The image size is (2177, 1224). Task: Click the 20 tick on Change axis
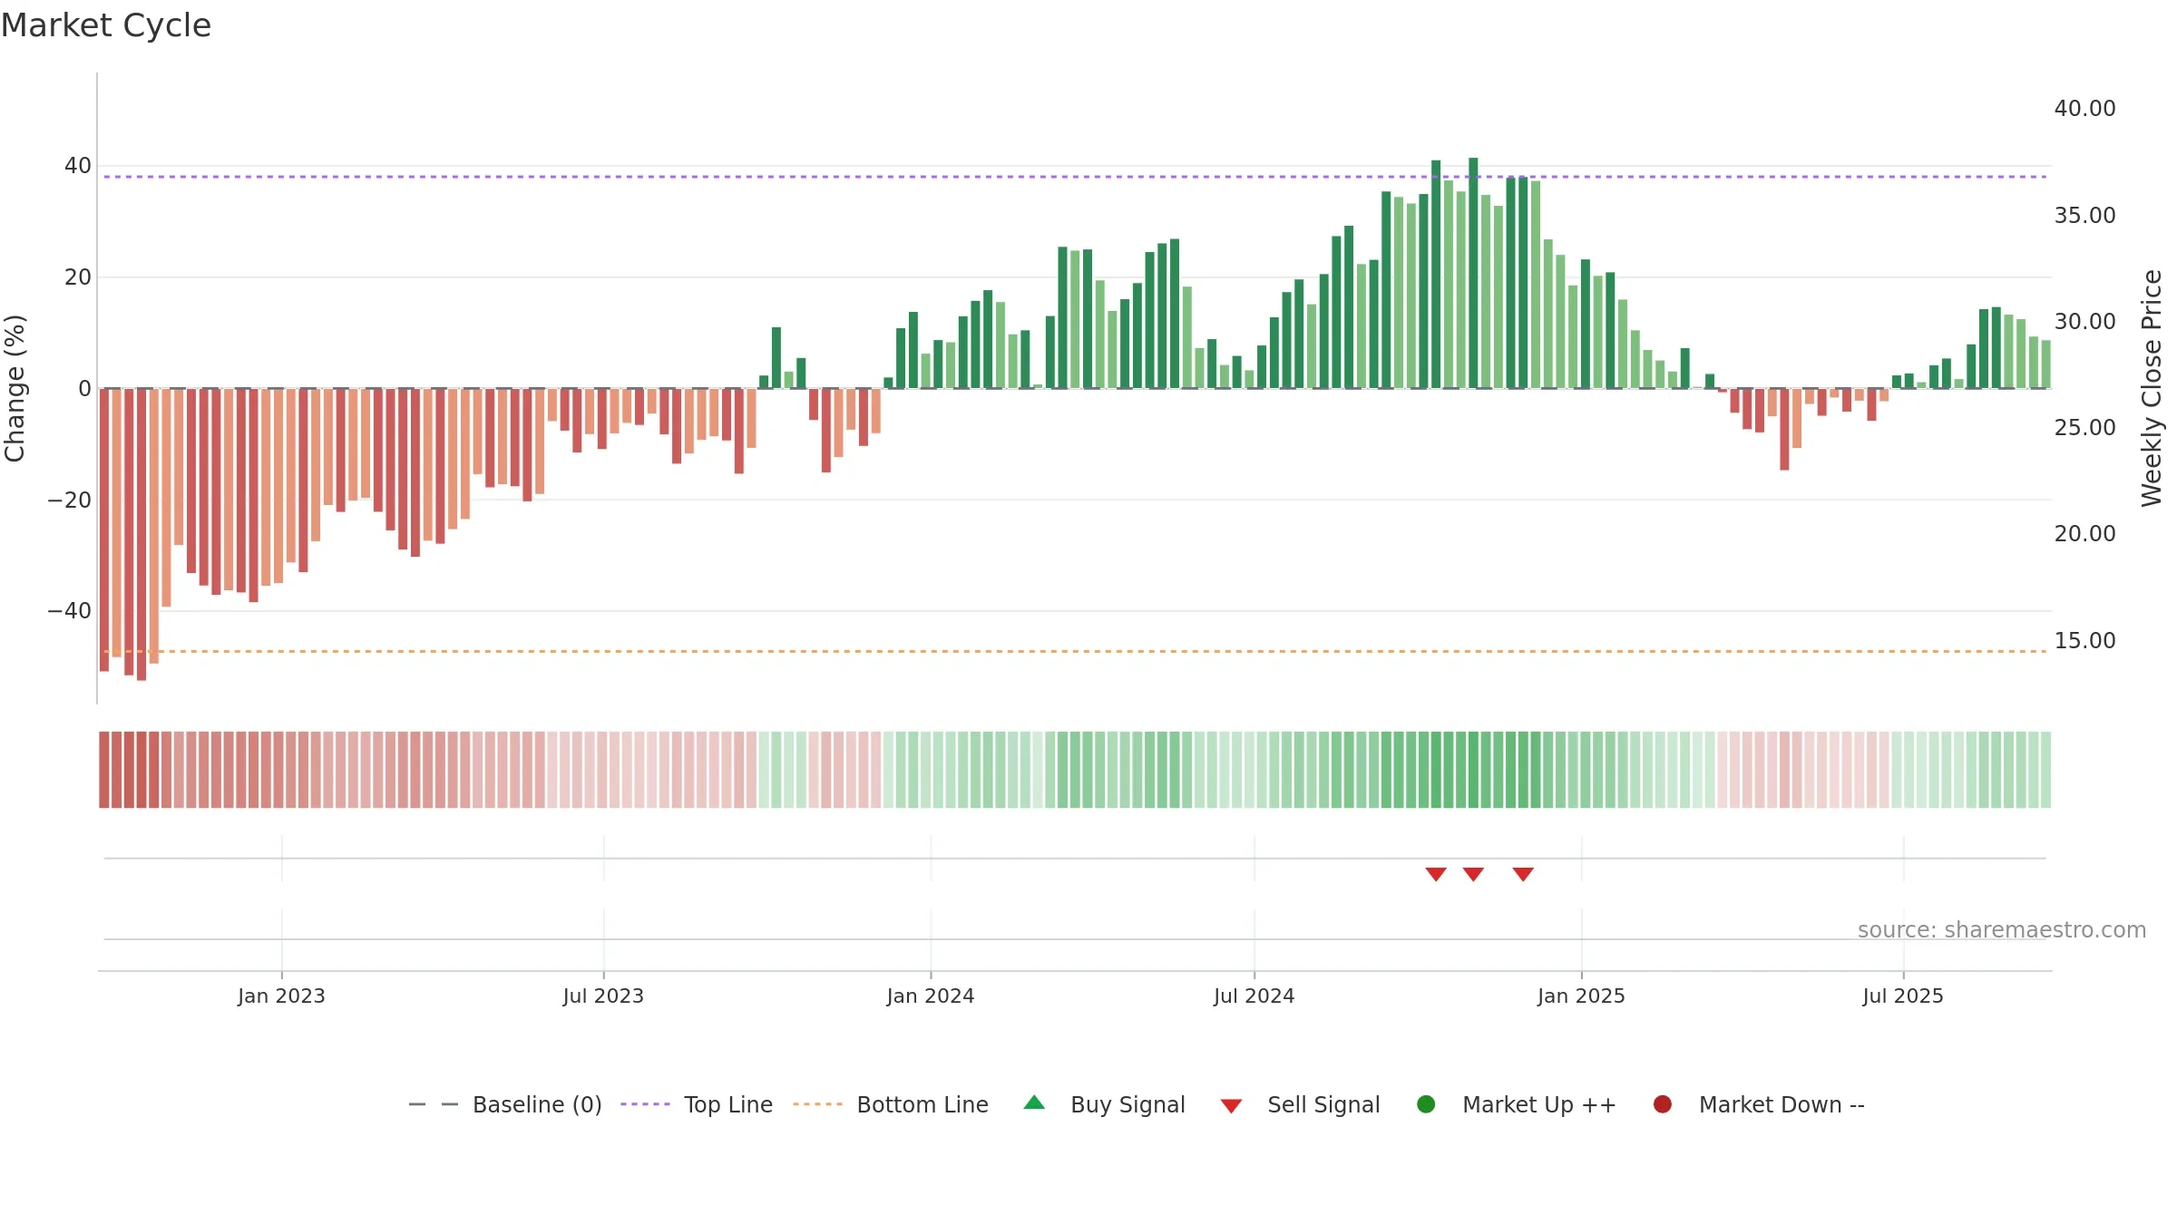tap(77, 277)
